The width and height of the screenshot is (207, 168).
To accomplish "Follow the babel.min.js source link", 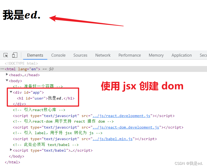I will (113, 139).
